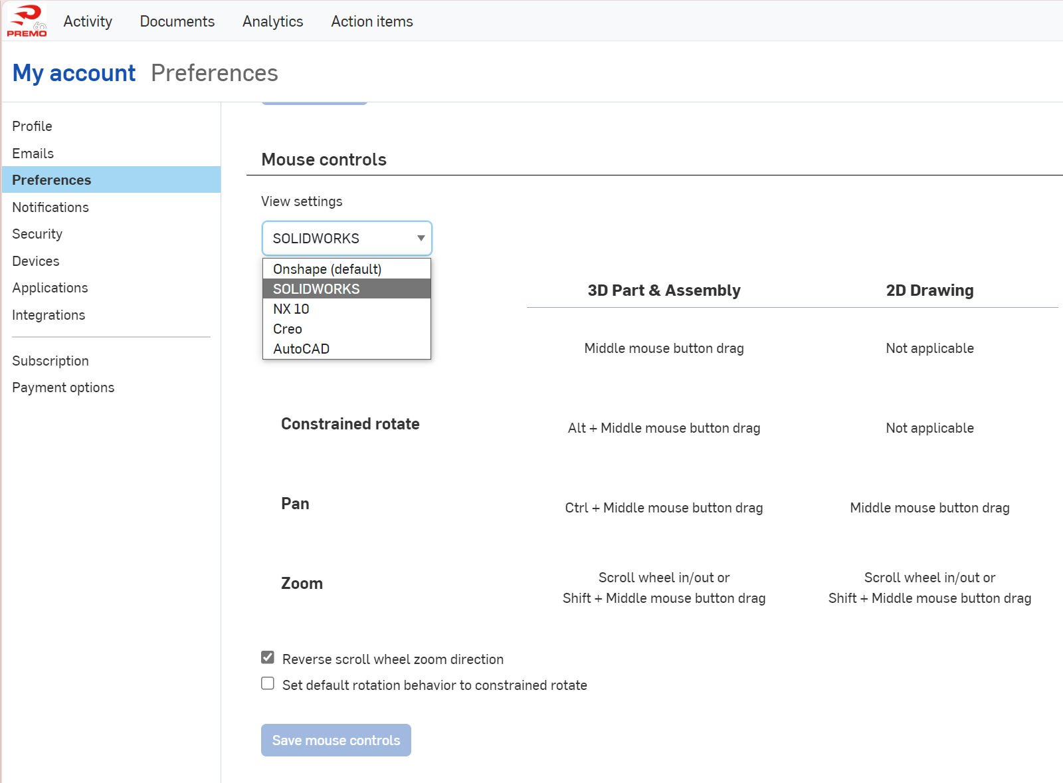Enable reverse scroll wheel zoom direction checkbox
The image size is (1063, 783).
268,657
